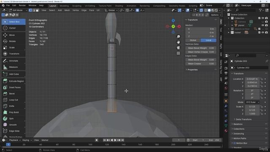Select the Loop Cut tool
Screen dimensions: 270x152
tap(13, 100)
